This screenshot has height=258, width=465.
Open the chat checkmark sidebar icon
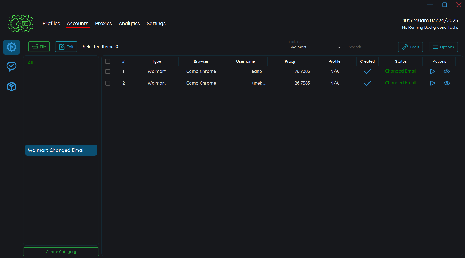click(x=12, y=67)
